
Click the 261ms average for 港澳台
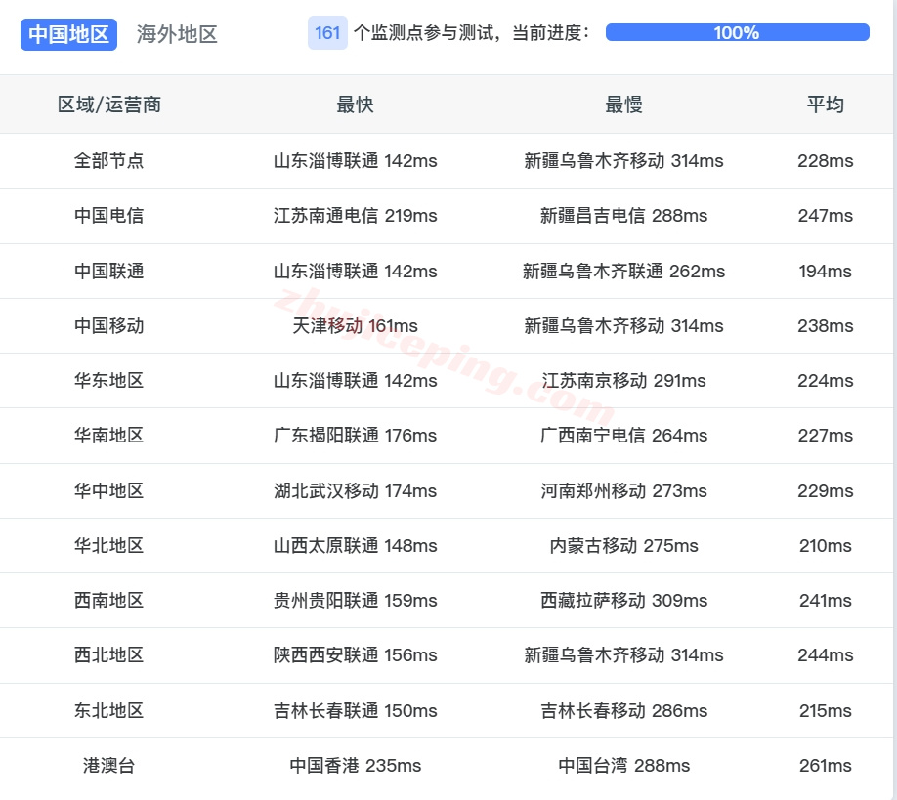tap(825, 765)
